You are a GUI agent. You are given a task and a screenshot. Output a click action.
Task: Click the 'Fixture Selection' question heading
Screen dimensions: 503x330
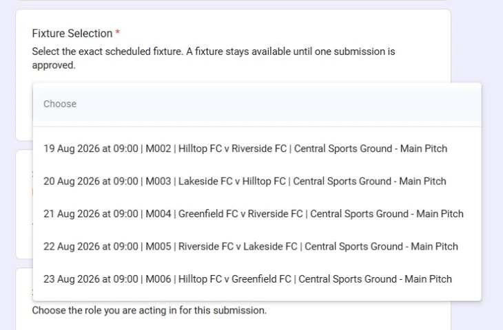click(72, 33)
